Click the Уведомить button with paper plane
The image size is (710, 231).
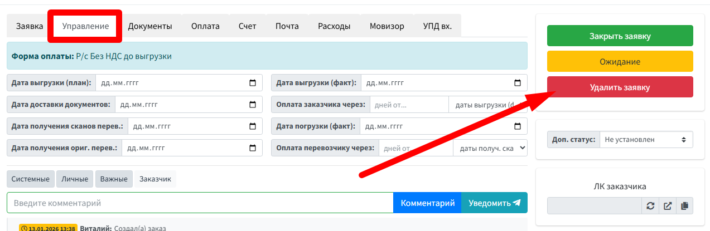(494, 203)
